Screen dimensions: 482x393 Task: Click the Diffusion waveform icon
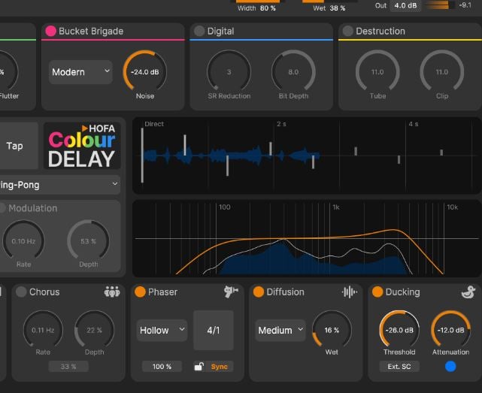click(x=349, y=292)
